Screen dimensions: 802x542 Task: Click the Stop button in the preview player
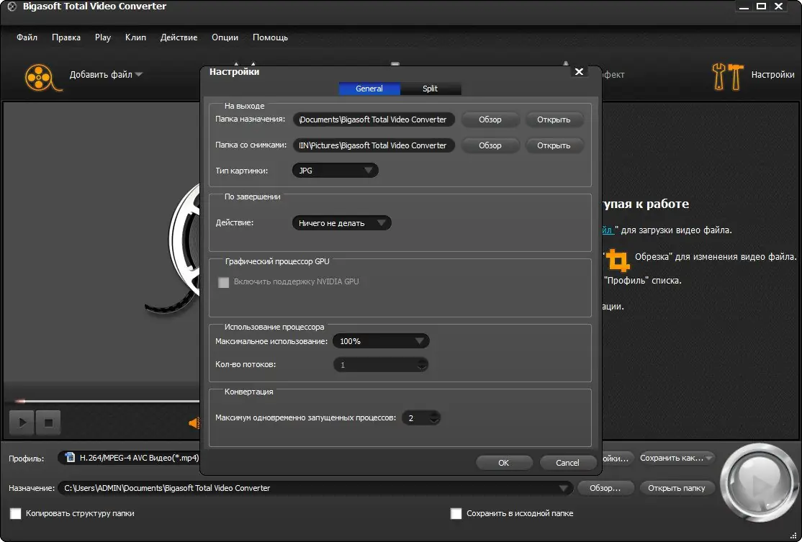coord(48,423)
